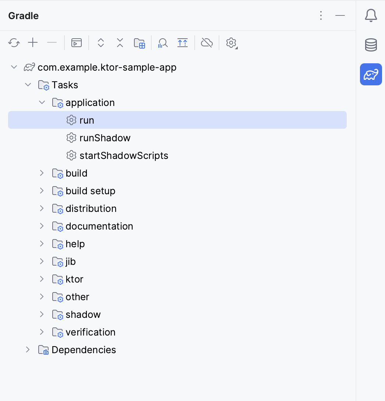385x401 pixels.
Task: Click the Download Sources toolbar icon
Action: pos(183,43)
